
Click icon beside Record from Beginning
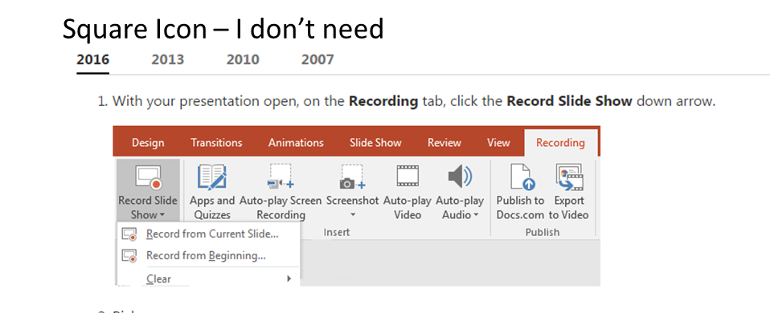coord(129,256)
